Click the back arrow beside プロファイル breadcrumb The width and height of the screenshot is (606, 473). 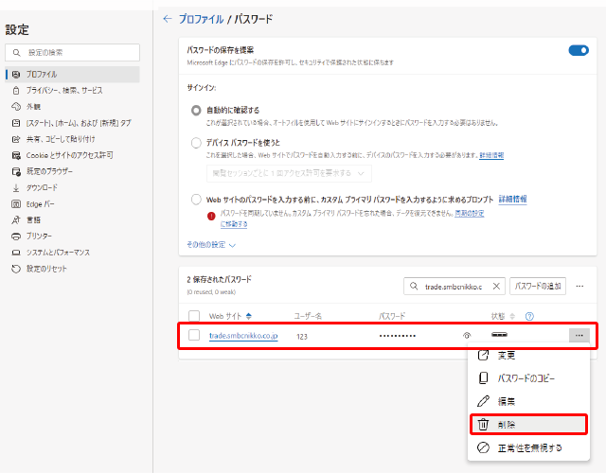tap(168, 18)
